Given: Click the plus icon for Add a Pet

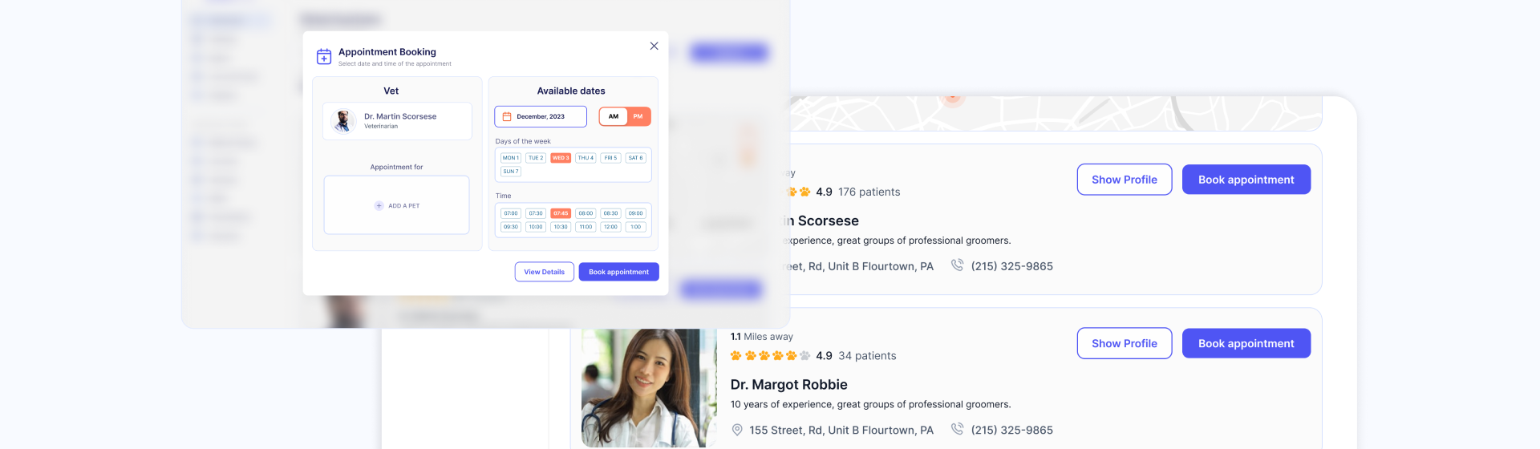Looking at the screenshot, I should click(379, 206).
